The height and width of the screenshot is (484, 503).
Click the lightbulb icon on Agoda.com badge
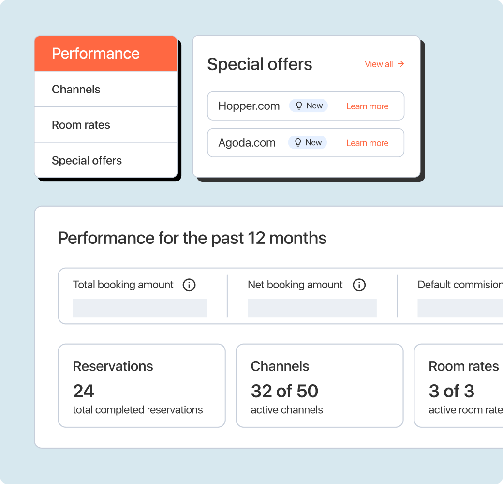click(298, 143)
